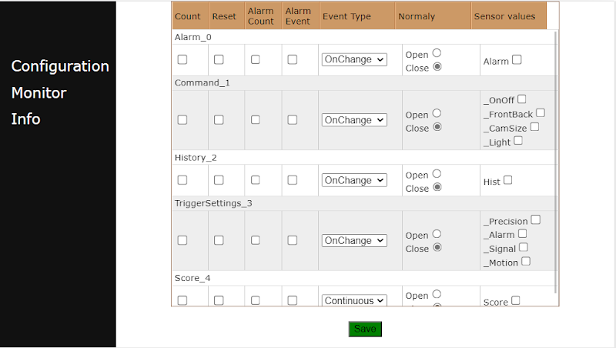616x348 pixels.
Task: Tick the Reset checkbox for History_2
Action: coord(219,180)
